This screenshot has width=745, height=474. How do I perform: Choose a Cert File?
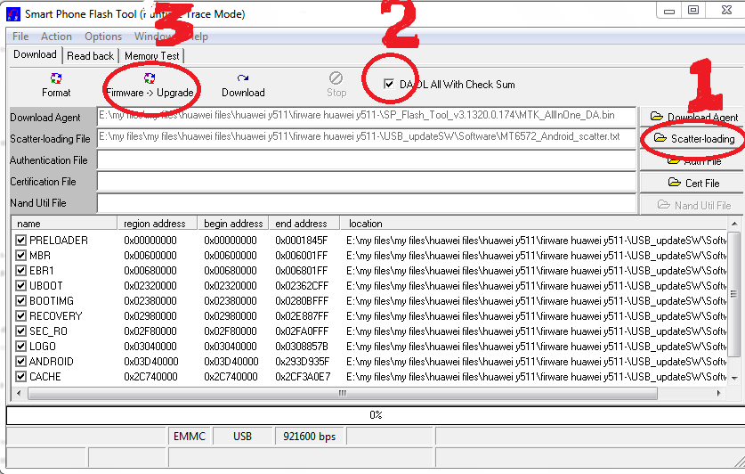coord(692,183)
